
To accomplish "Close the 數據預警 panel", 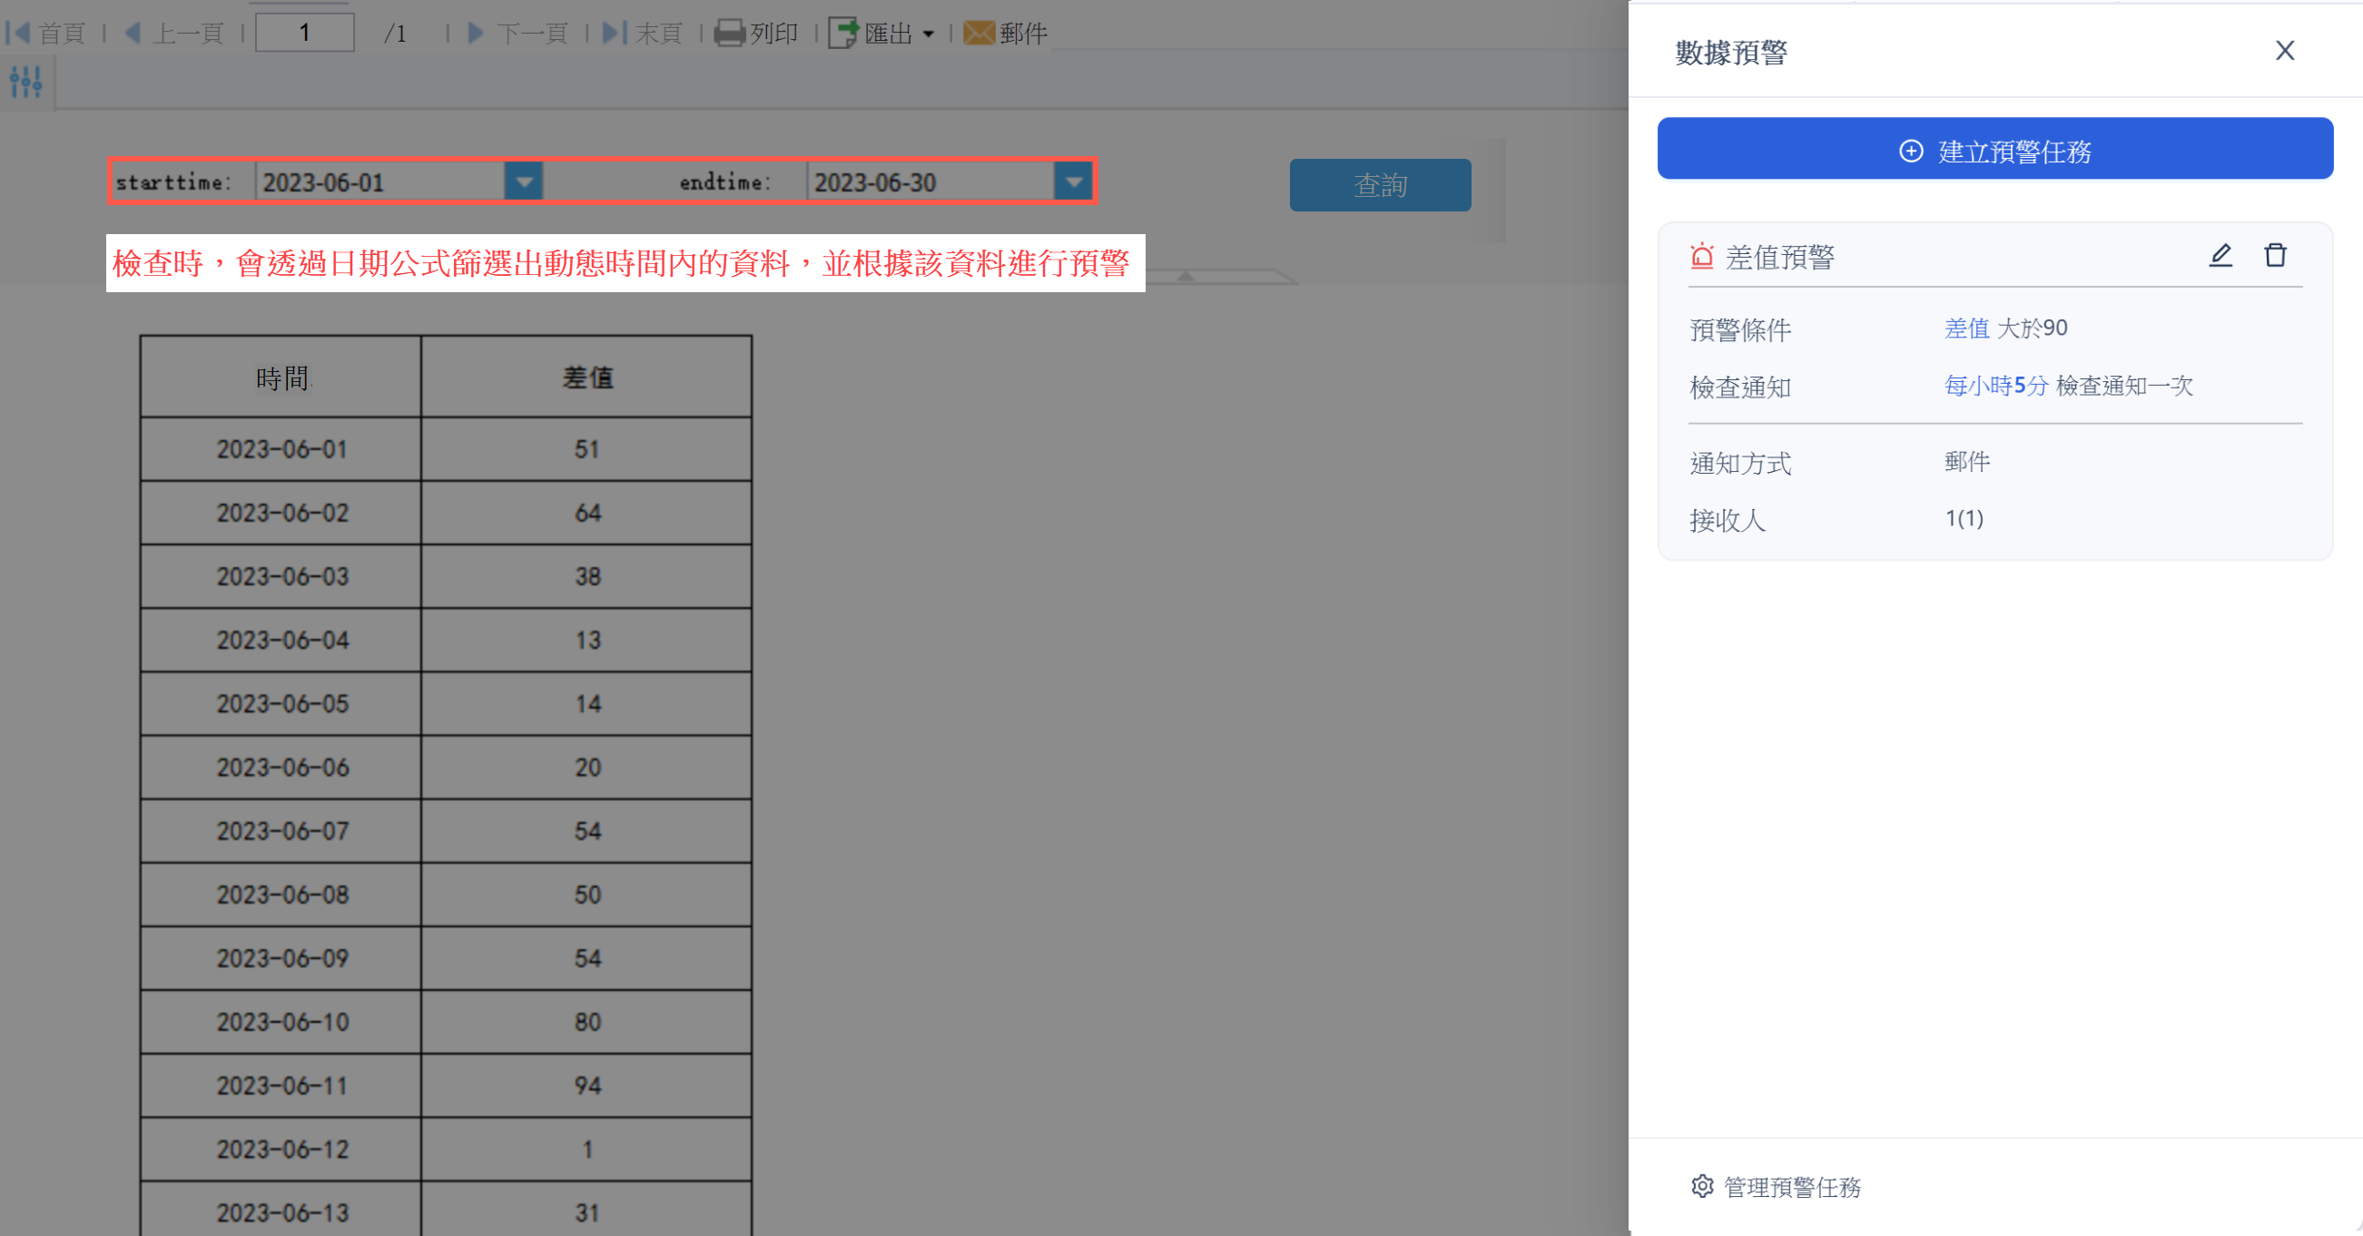I will (x=2284, y=51).
